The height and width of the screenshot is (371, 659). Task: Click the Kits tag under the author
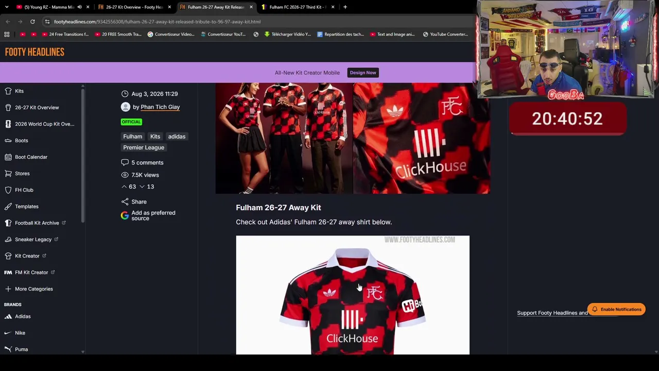point(155,137)
